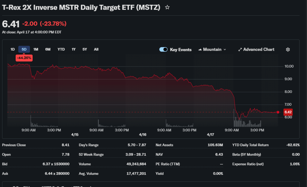This screenshot has width=307, height=187.
Task: Show the All time range
Action: click(x=96, y=49)
